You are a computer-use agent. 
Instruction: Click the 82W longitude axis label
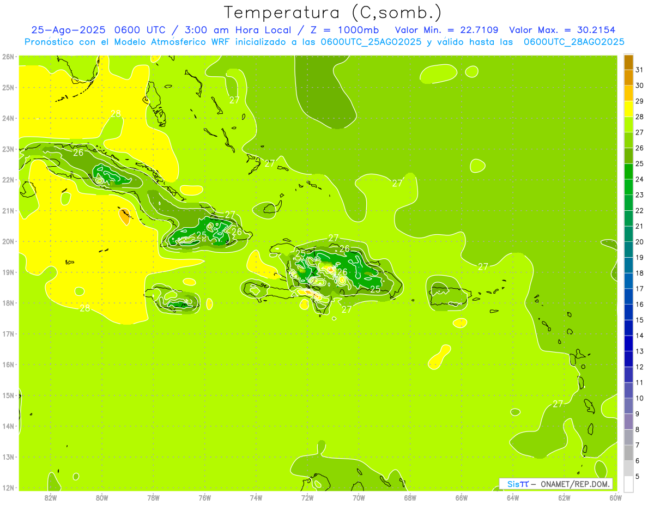[51, 497]
